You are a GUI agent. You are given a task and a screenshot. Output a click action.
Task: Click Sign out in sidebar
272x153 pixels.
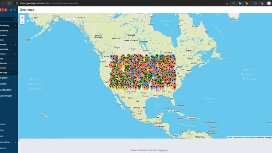(x=3, y=148)
